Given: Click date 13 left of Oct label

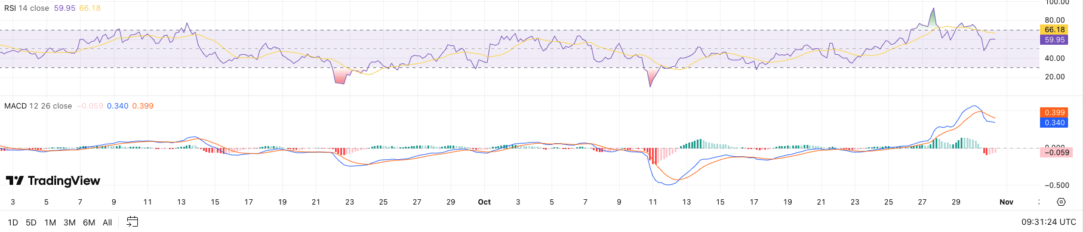Looking at the screenshot, I should click(181, 202).
